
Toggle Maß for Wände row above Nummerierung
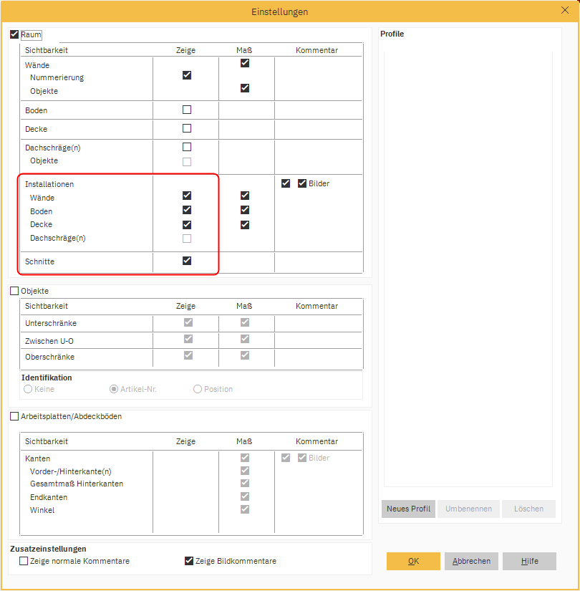245,63
